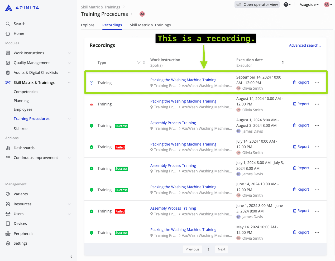Select the Skill Matrix & Trainings tab

click(150, 25)
